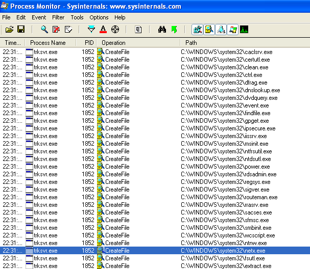Open the Options menu
This screenshot has width=310, height=269.
click(x=99, y=17)
